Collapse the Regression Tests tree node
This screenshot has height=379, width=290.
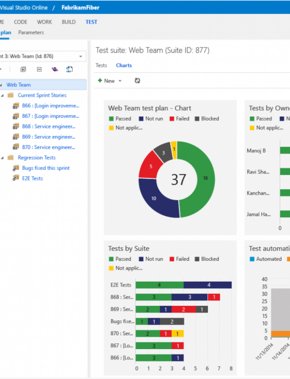[x=3, y=158]
